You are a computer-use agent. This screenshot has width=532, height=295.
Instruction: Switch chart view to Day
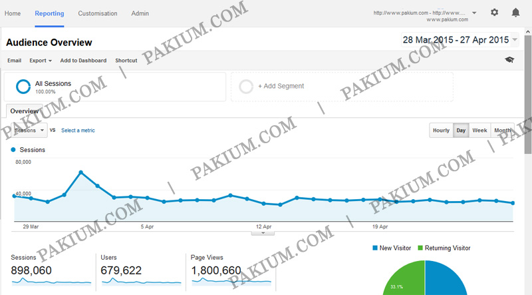[x=460, y=131]
